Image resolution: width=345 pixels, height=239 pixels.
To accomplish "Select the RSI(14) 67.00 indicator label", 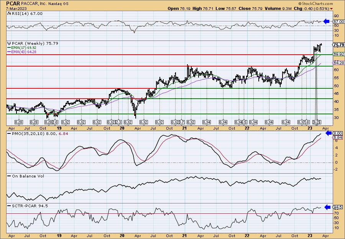I will click(26, 14).
